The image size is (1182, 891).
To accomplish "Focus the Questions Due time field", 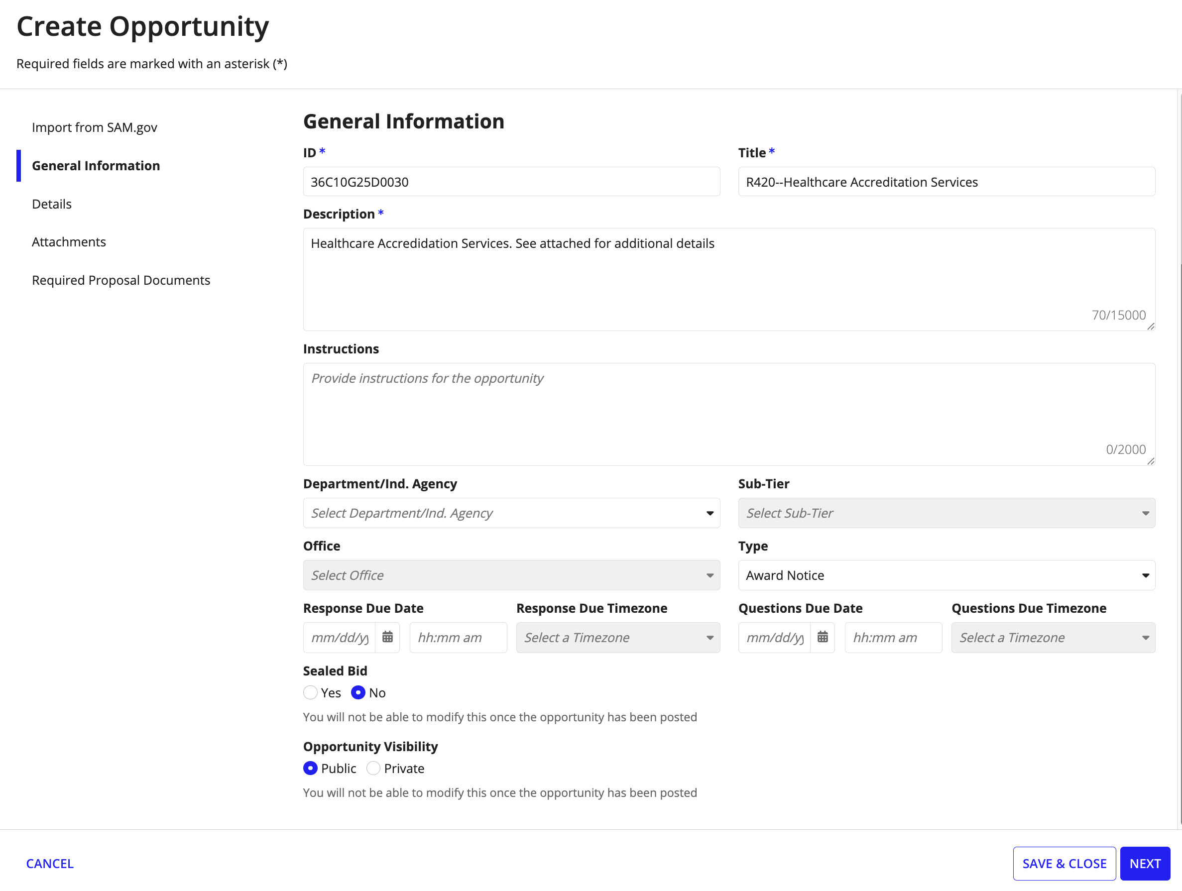I will (893, 637).
